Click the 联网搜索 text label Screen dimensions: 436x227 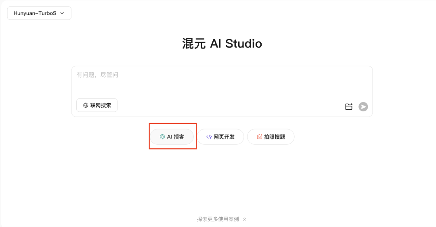tap(101, 105)
